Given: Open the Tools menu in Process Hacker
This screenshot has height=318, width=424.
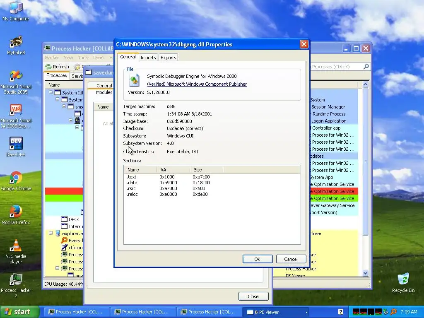Looking at the screenshot, I should [83, 58].
